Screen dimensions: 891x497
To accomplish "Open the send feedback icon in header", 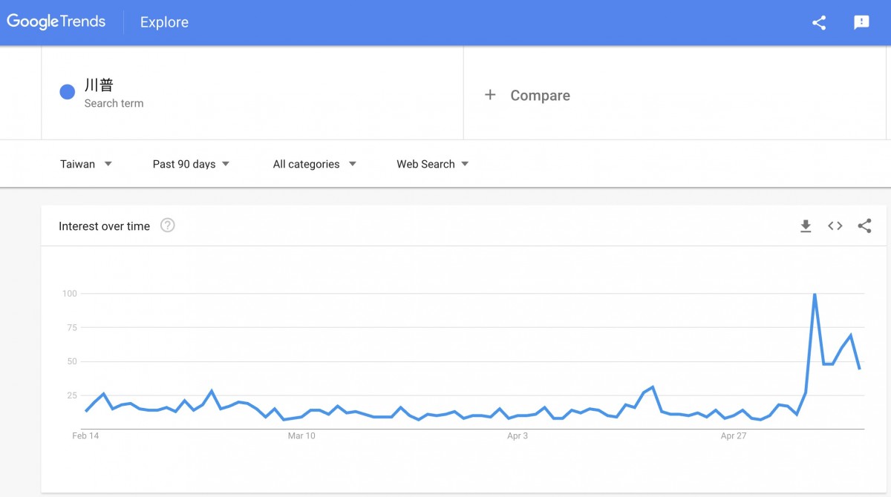I will coord(861,22).
